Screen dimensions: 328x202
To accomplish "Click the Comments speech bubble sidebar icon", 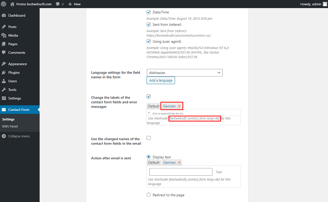I will pos(4,53).
